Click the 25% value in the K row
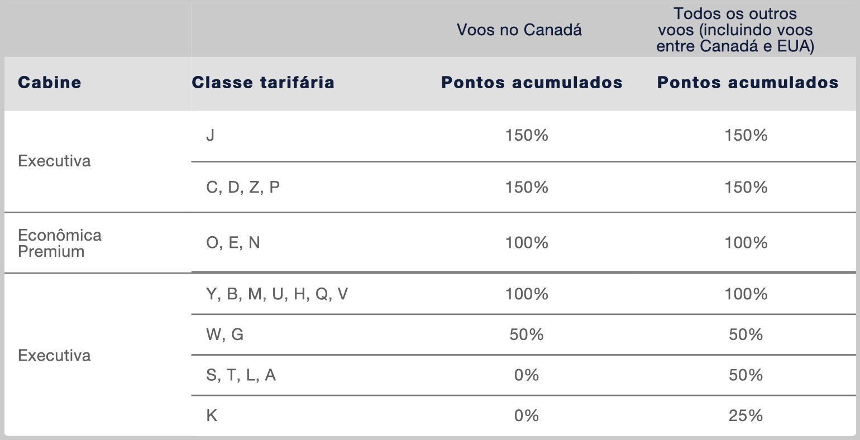860x440 pixels. (x=746, y=415)
